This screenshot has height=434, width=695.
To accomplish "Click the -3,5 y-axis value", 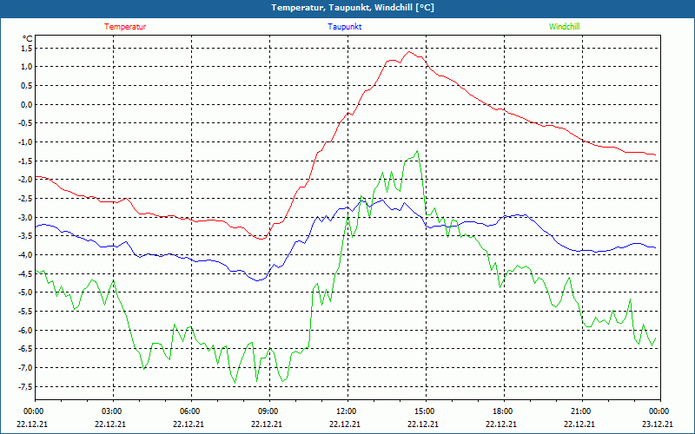I will pos(25,236).
